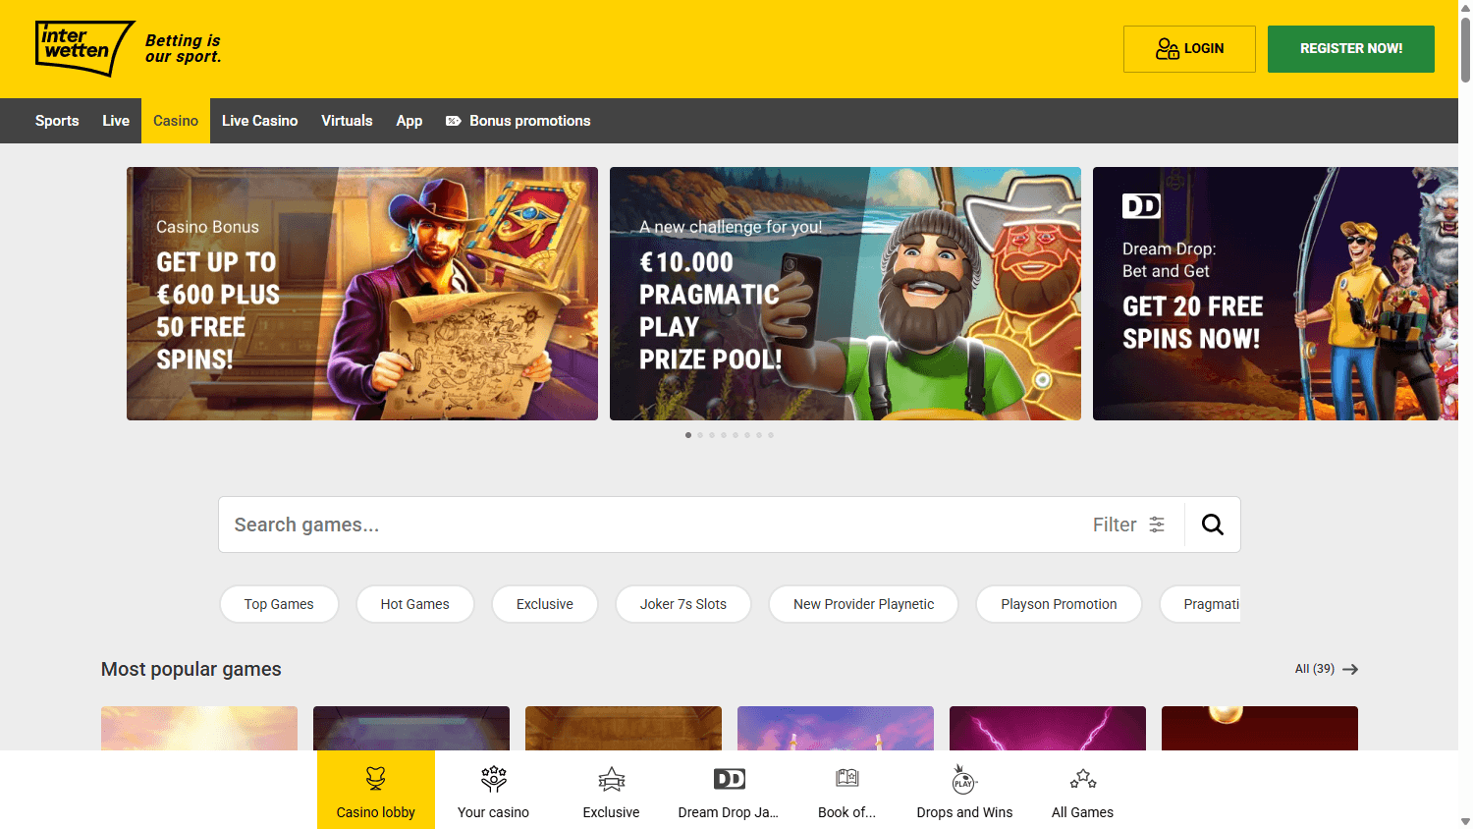Open the App page
Image resolution: width=1473 pixels, height=829 pixels.
409,121
